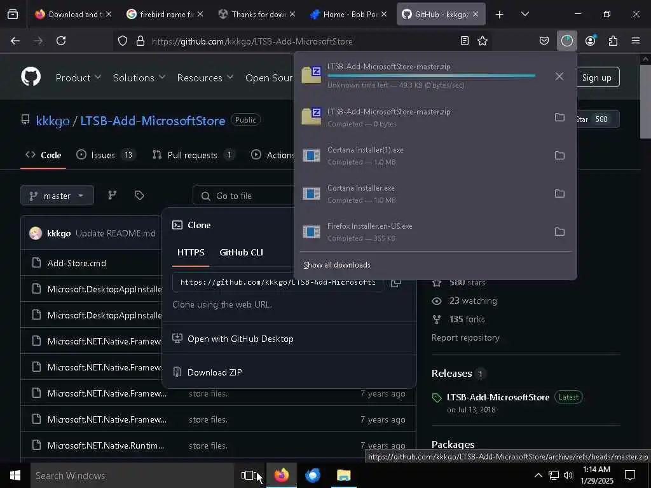This screenshot has height=488, width=651.
Task: Click the Go to file search box
Action: point(245,196)
